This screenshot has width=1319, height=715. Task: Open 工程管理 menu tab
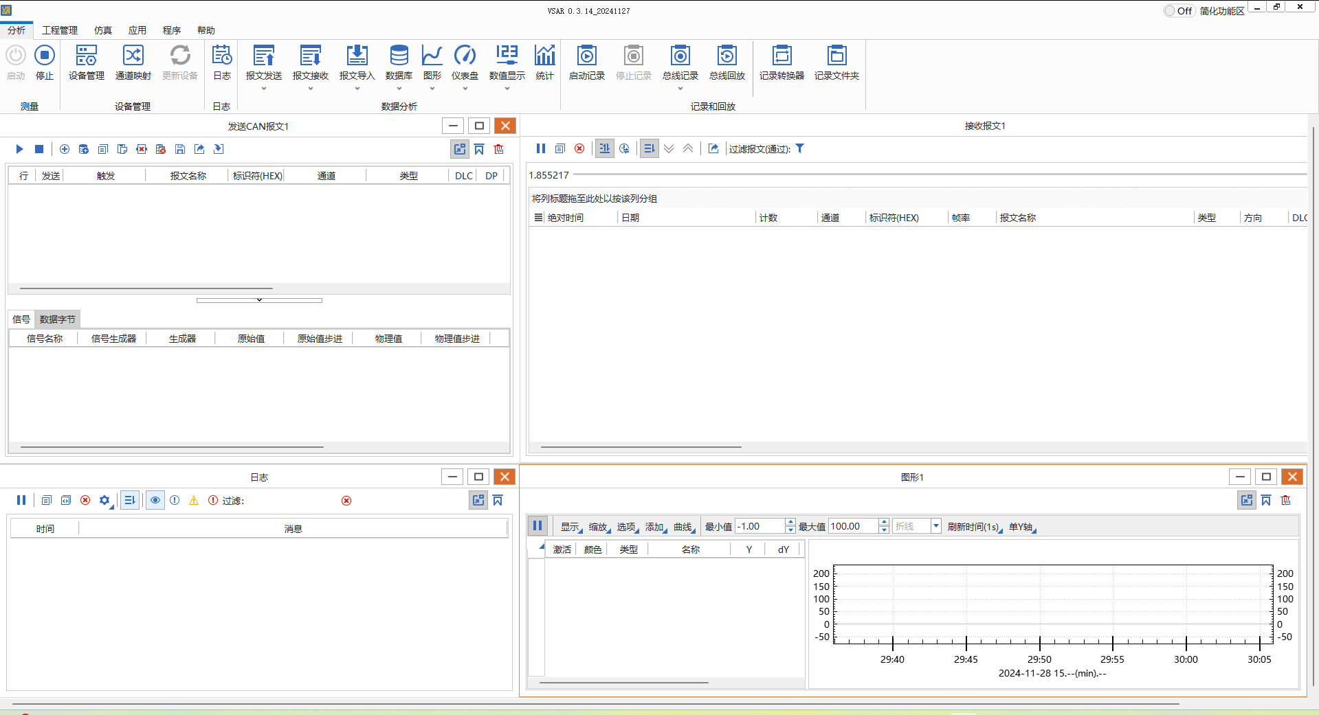[60, 30]
